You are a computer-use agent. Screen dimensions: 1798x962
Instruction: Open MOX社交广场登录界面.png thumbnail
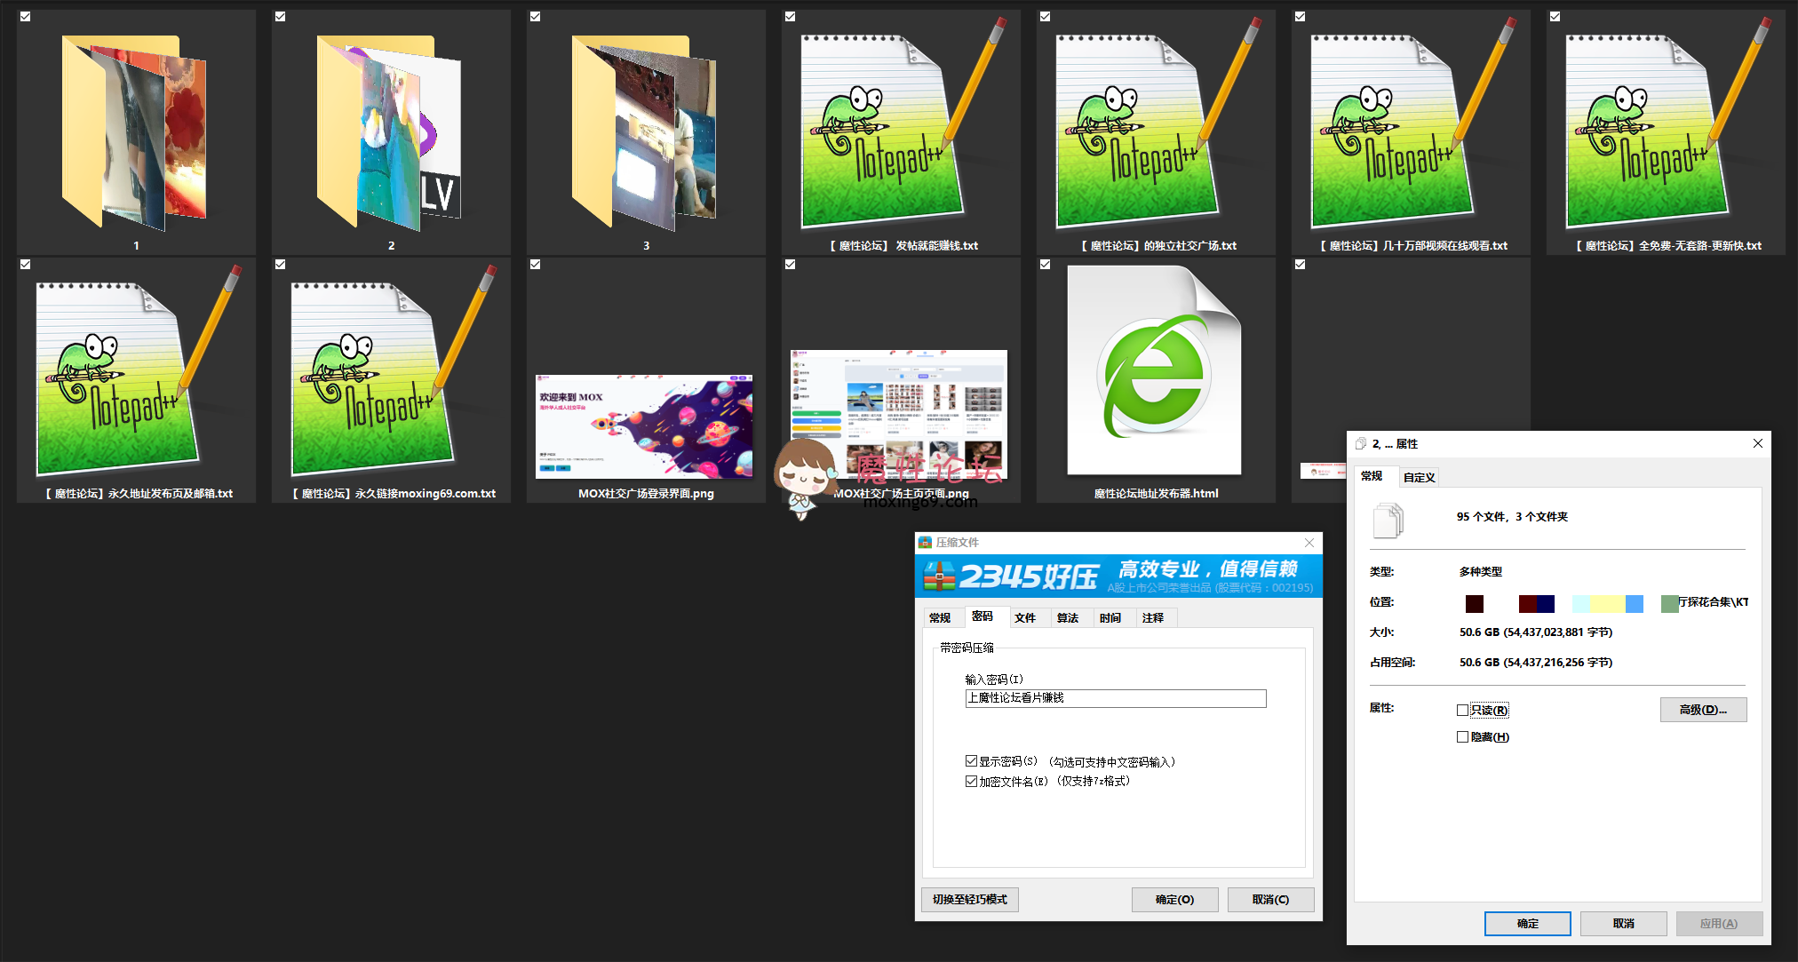[x=645, y=426]
